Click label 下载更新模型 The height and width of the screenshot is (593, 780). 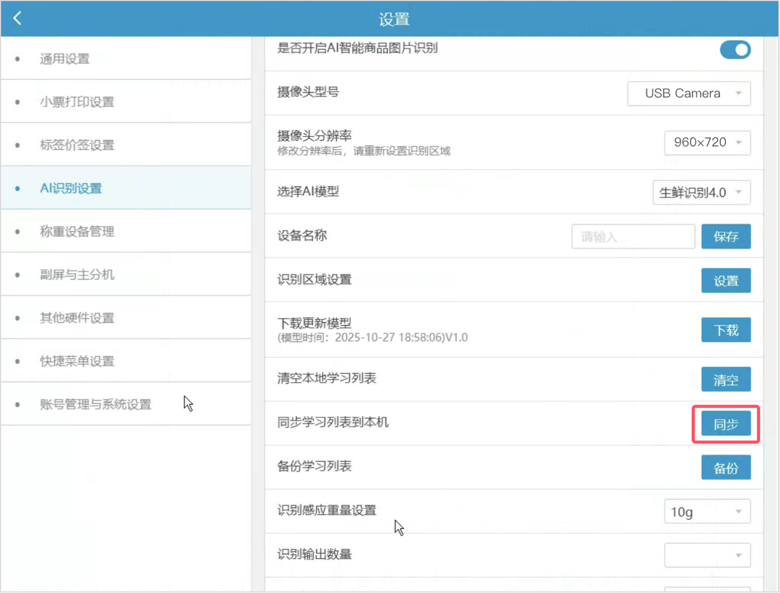point(314,323)
